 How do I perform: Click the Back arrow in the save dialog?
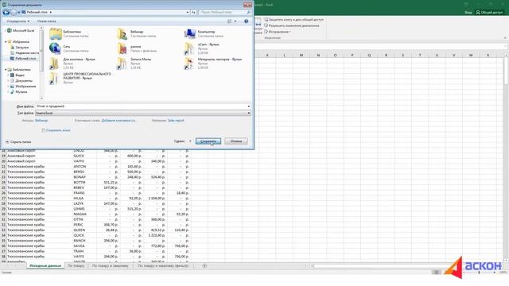click(6, 13)
